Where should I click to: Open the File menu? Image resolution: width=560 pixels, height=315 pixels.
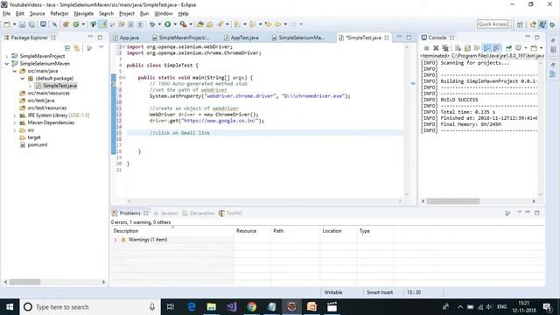[6, 14]
